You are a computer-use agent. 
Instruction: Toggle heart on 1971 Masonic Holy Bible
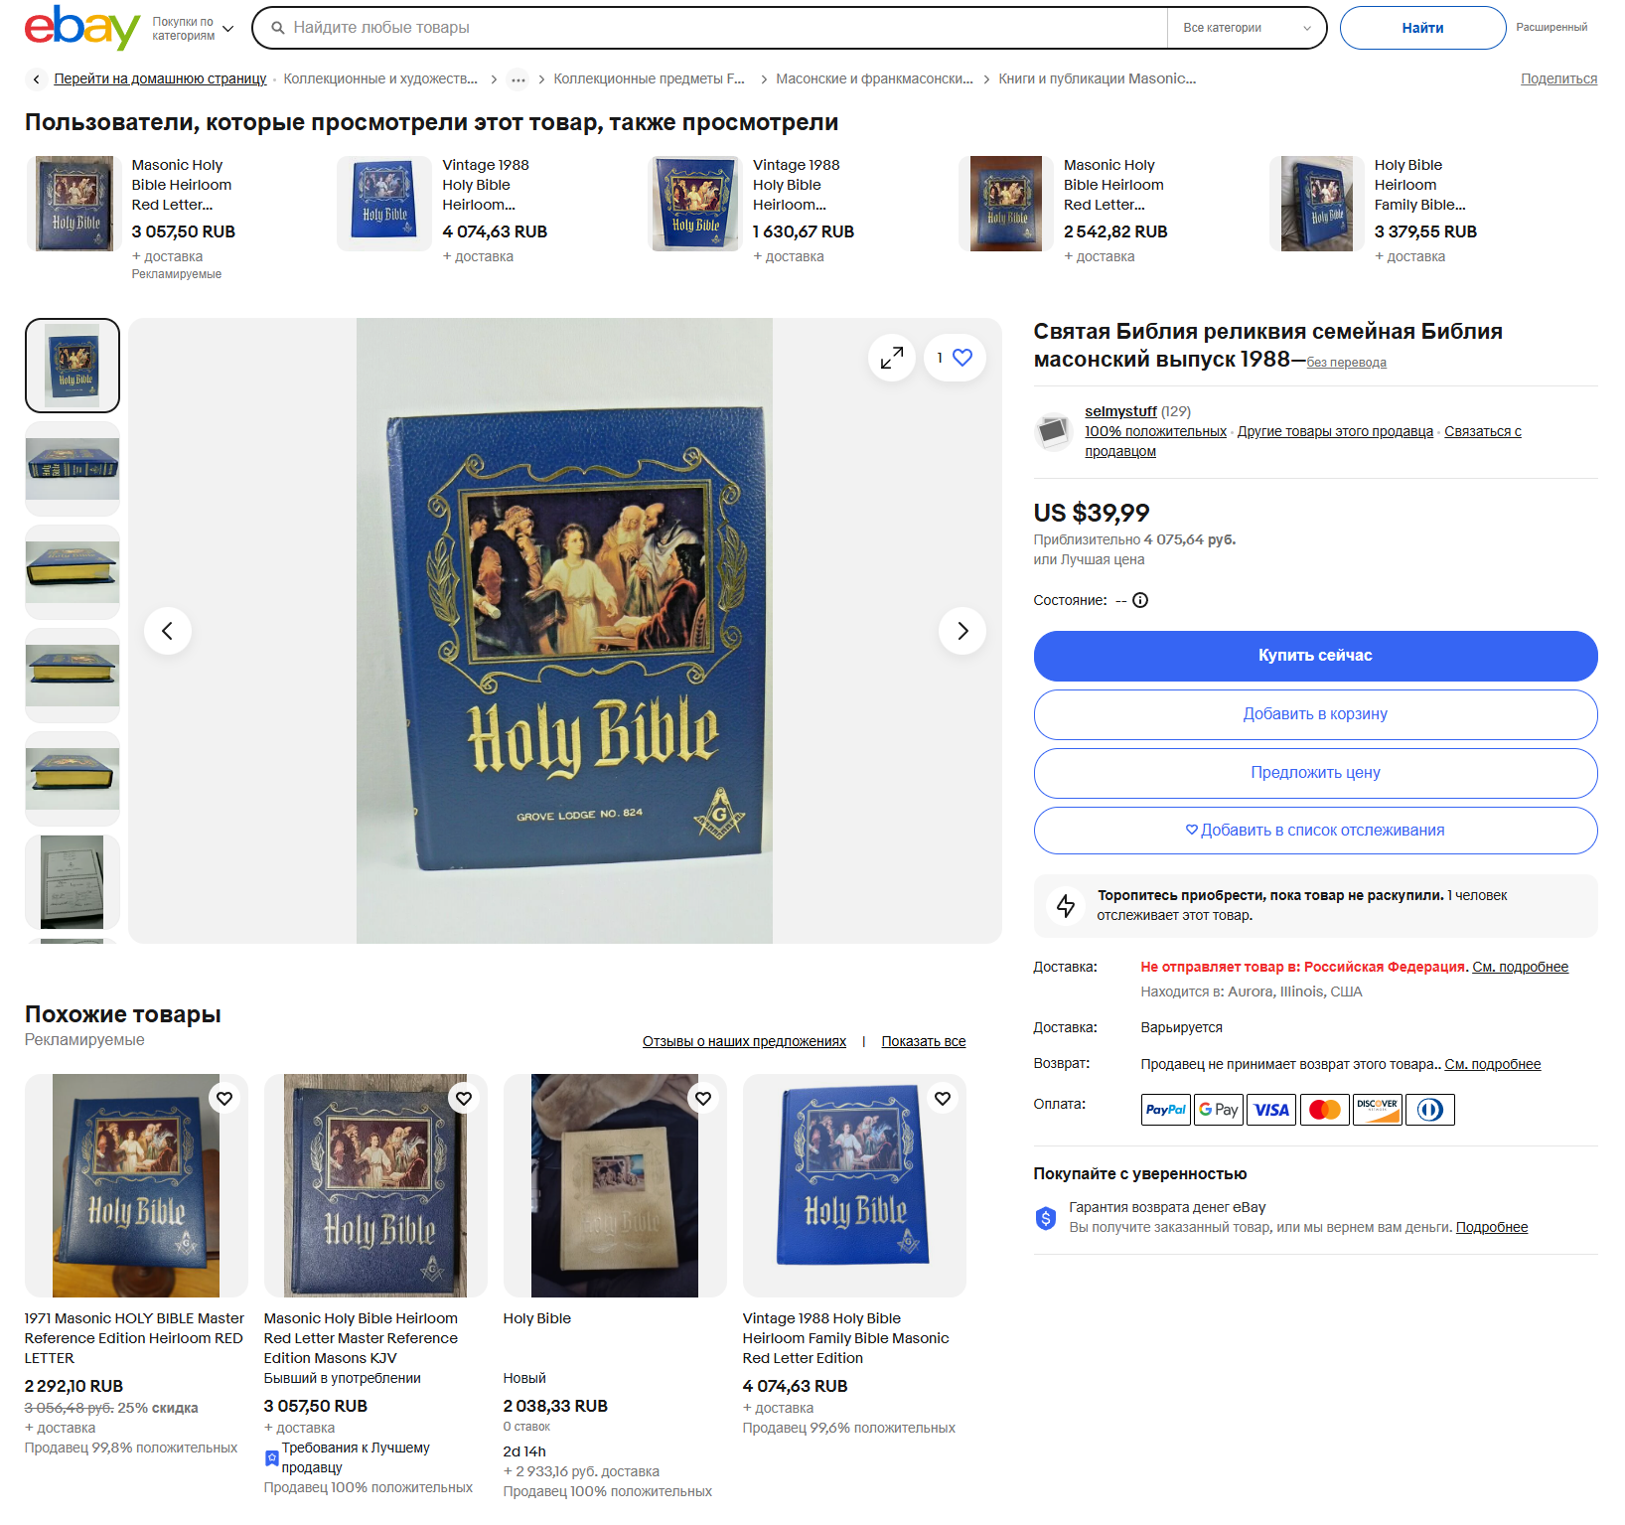tap(224, 1098)
